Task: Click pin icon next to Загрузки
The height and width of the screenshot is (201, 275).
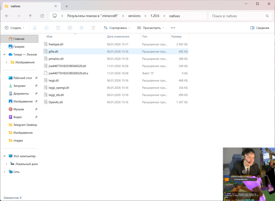Action: [x=36, y=86]
